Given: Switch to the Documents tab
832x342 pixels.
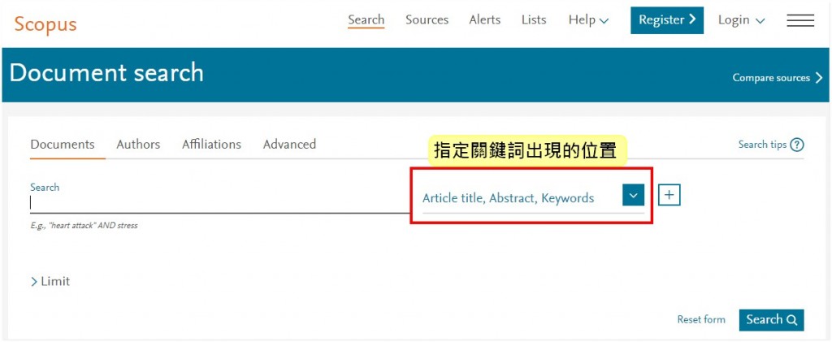Looking at the screenshot, I should [63, 145].
